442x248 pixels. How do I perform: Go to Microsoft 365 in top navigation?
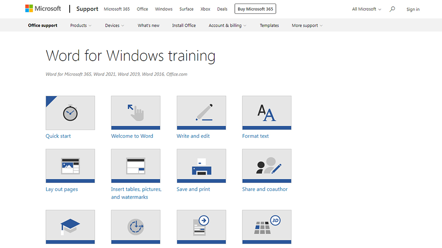click(117, 9)
